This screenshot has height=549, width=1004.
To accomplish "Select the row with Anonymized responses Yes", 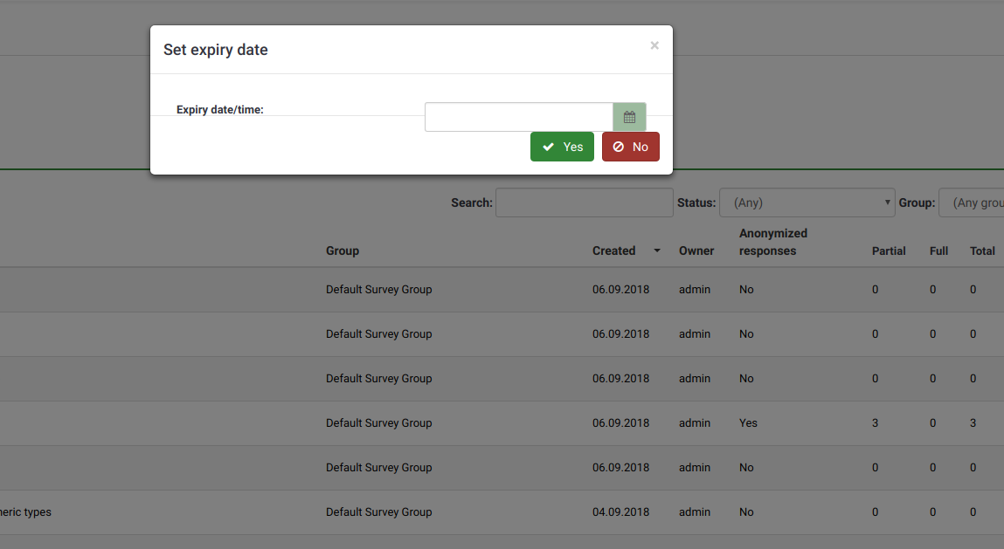I will point(748,423).
